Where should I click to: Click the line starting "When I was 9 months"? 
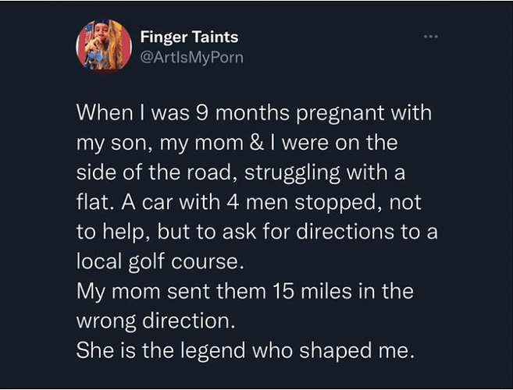click(x=254, y=113)
